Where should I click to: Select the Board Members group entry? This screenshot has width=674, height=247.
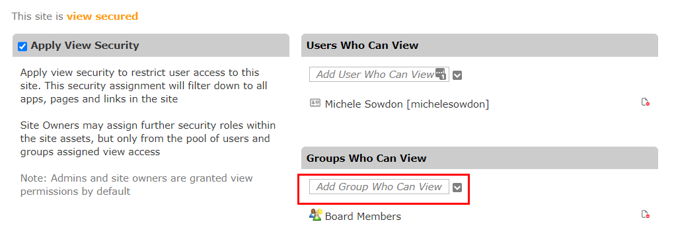[x=363, y=216]
